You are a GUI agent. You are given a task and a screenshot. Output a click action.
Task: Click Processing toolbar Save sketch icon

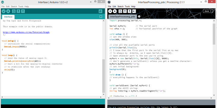tap(129, 11)
